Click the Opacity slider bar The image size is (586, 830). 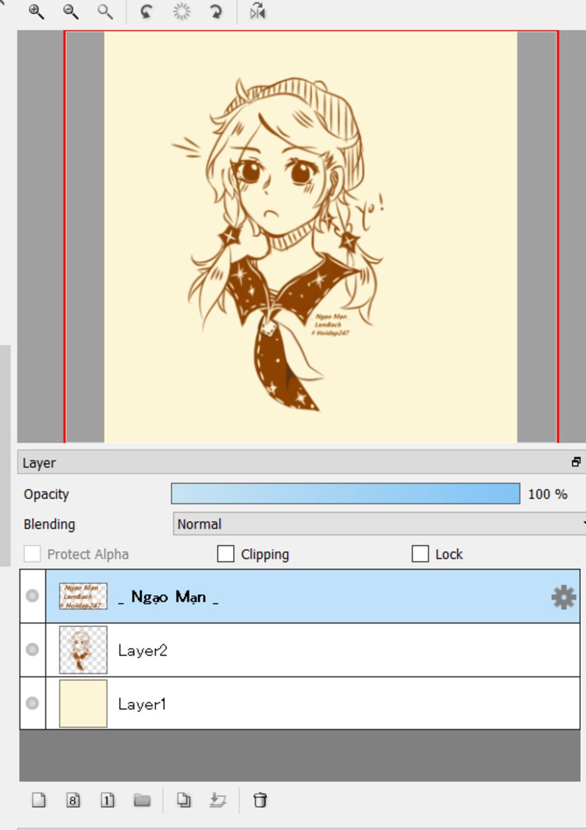(345, 494)
